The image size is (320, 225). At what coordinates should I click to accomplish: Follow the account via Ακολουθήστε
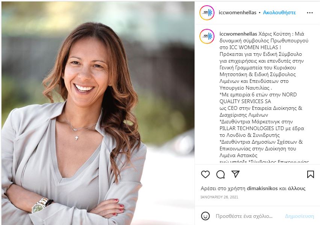[x=279, y=12]
